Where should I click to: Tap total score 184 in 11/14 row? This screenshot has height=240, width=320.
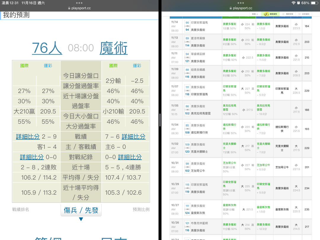[307, 26]
